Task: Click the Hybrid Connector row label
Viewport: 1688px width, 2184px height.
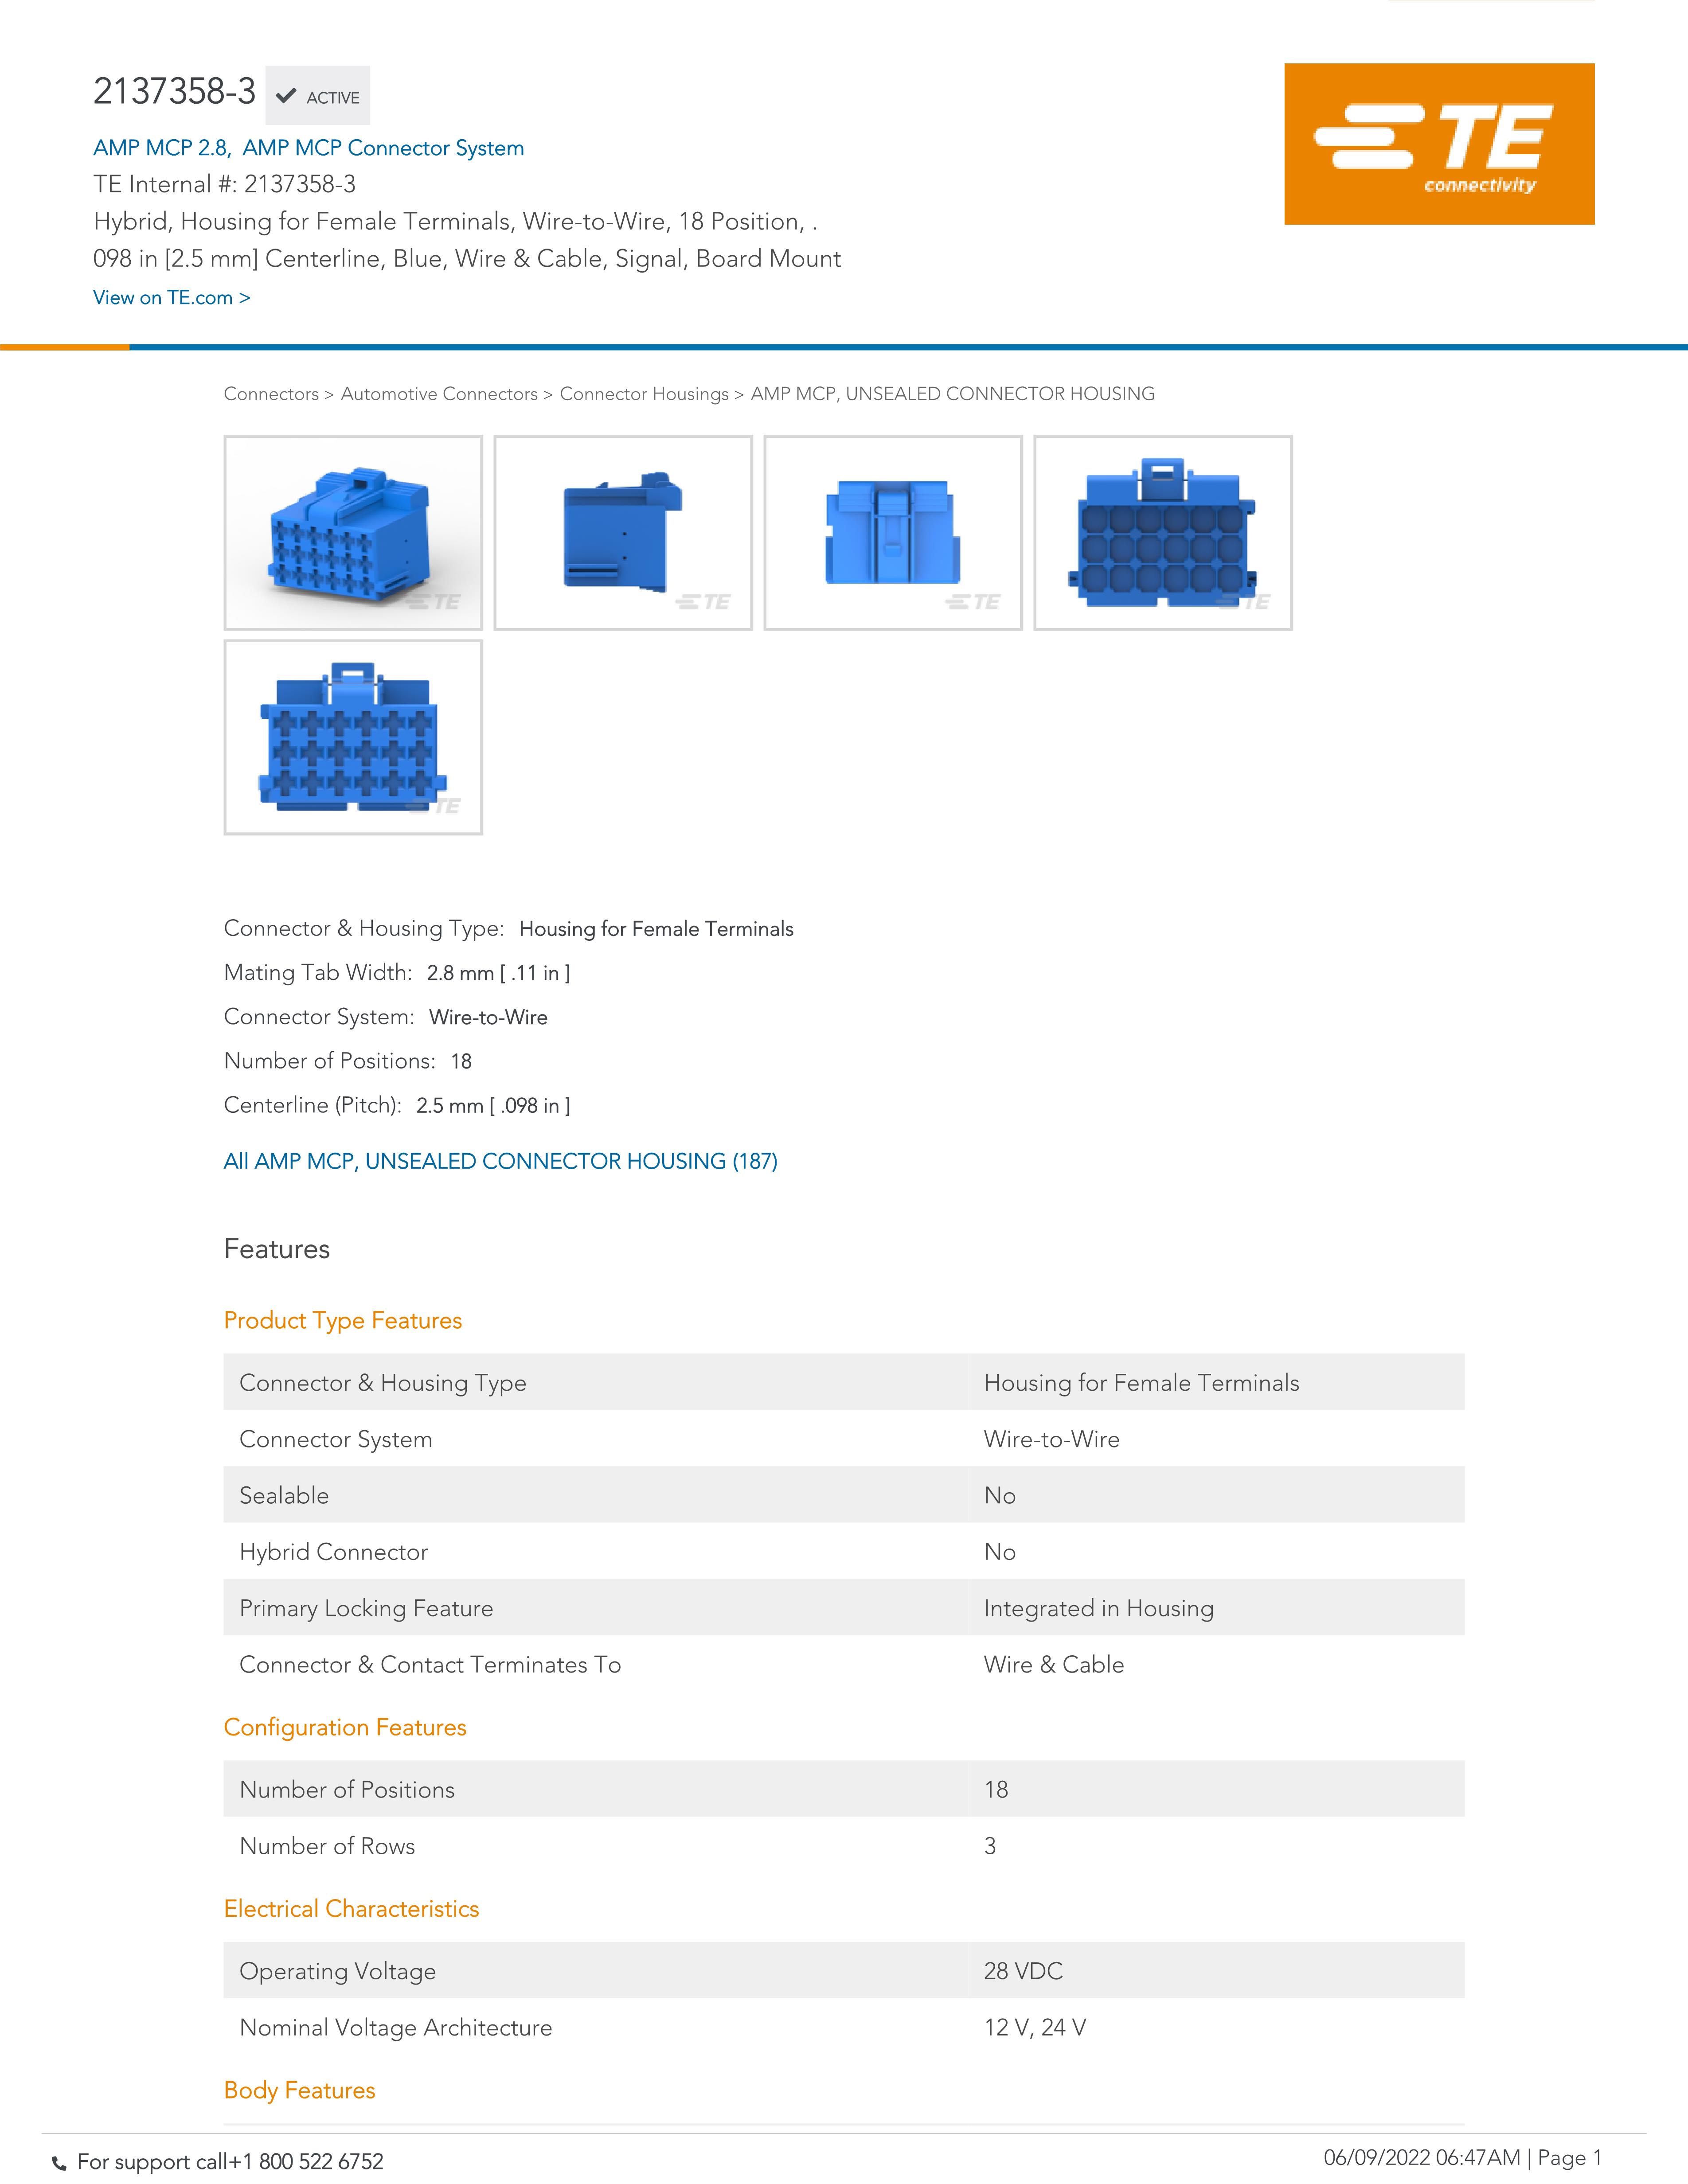Action: (334, 1552)
